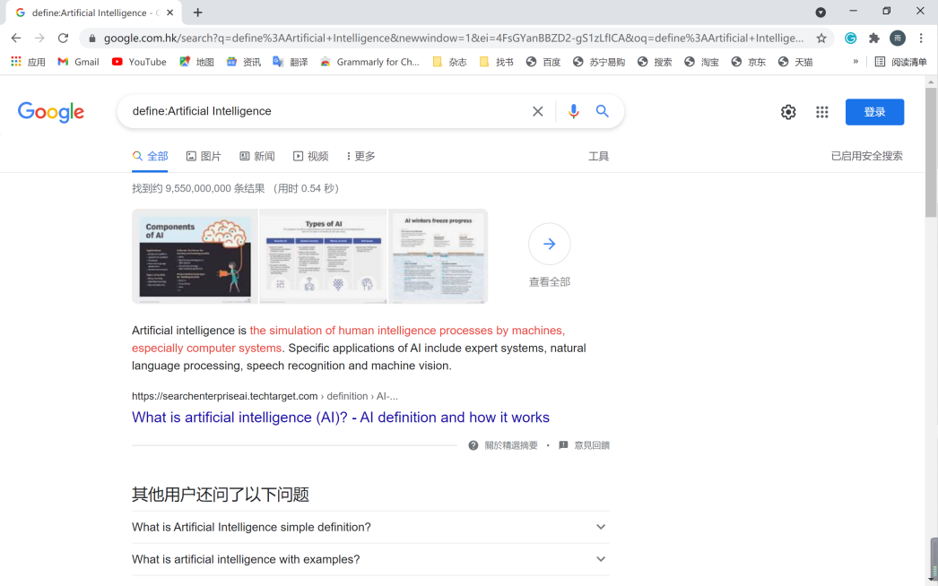Open the 苏宁易购 bookmark
938x586 pixels.
click(x=599, y=62)
